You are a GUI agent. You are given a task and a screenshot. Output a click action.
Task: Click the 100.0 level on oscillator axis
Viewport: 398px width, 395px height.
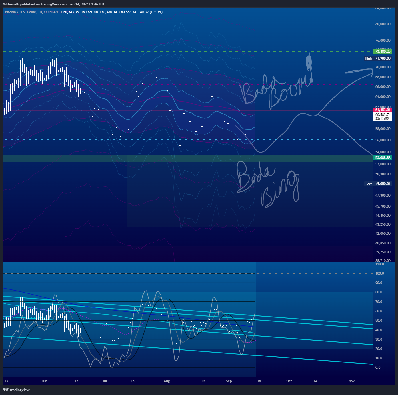click(x=380, y=274)
